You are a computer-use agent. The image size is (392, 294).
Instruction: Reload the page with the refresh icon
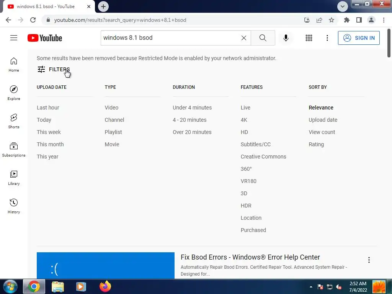[x=33, y=20]
